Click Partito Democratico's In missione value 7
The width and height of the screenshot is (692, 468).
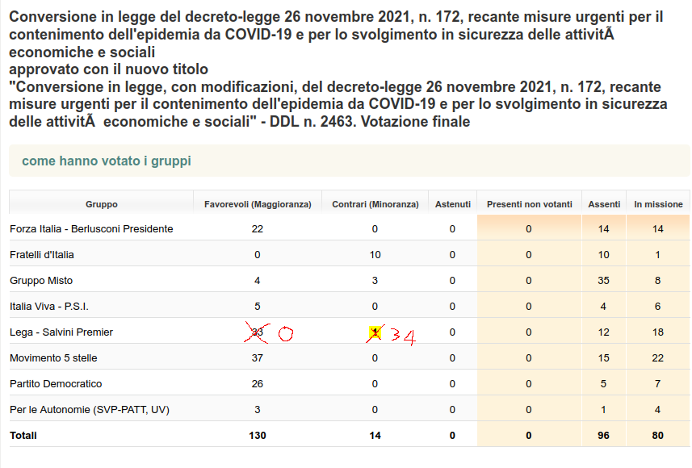click(x=657, y=384)
